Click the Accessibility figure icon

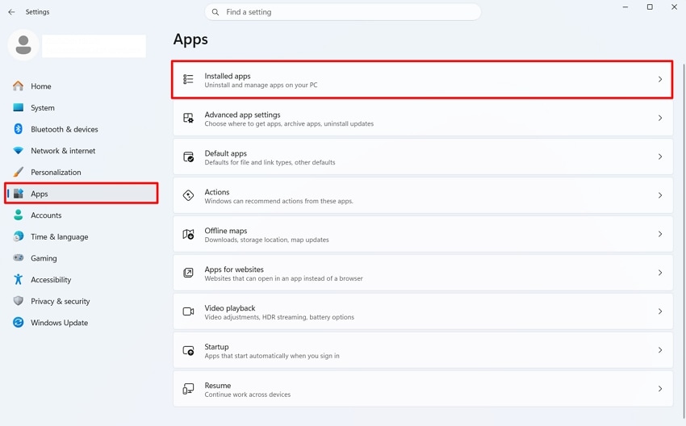(x=18, y=279)
